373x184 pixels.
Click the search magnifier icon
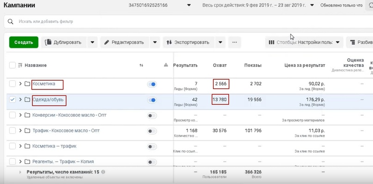point(10,22)
